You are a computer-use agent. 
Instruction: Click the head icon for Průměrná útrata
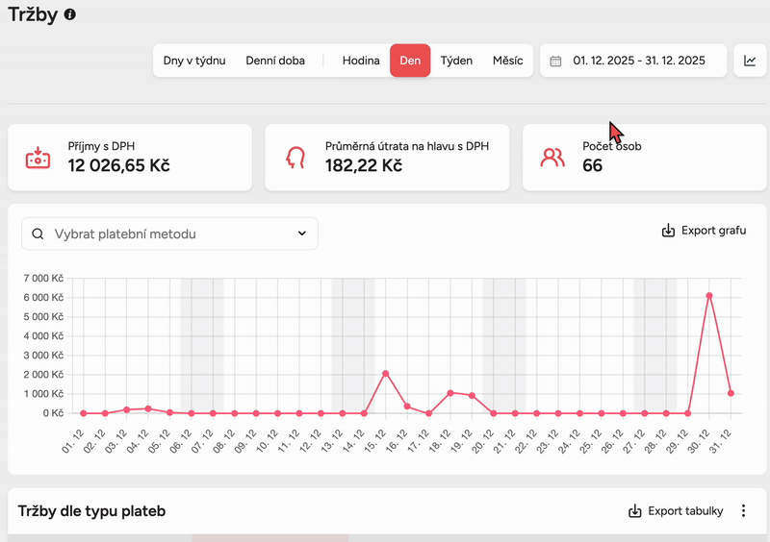click(295, 157)
